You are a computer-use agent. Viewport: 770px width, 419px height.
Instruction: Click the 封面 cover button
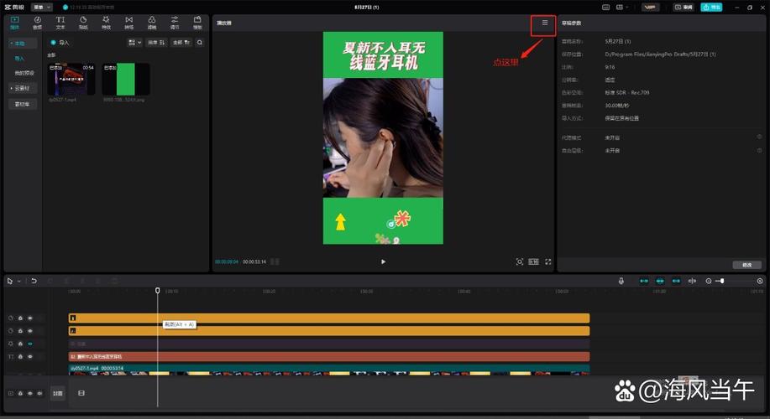(57, 393)
